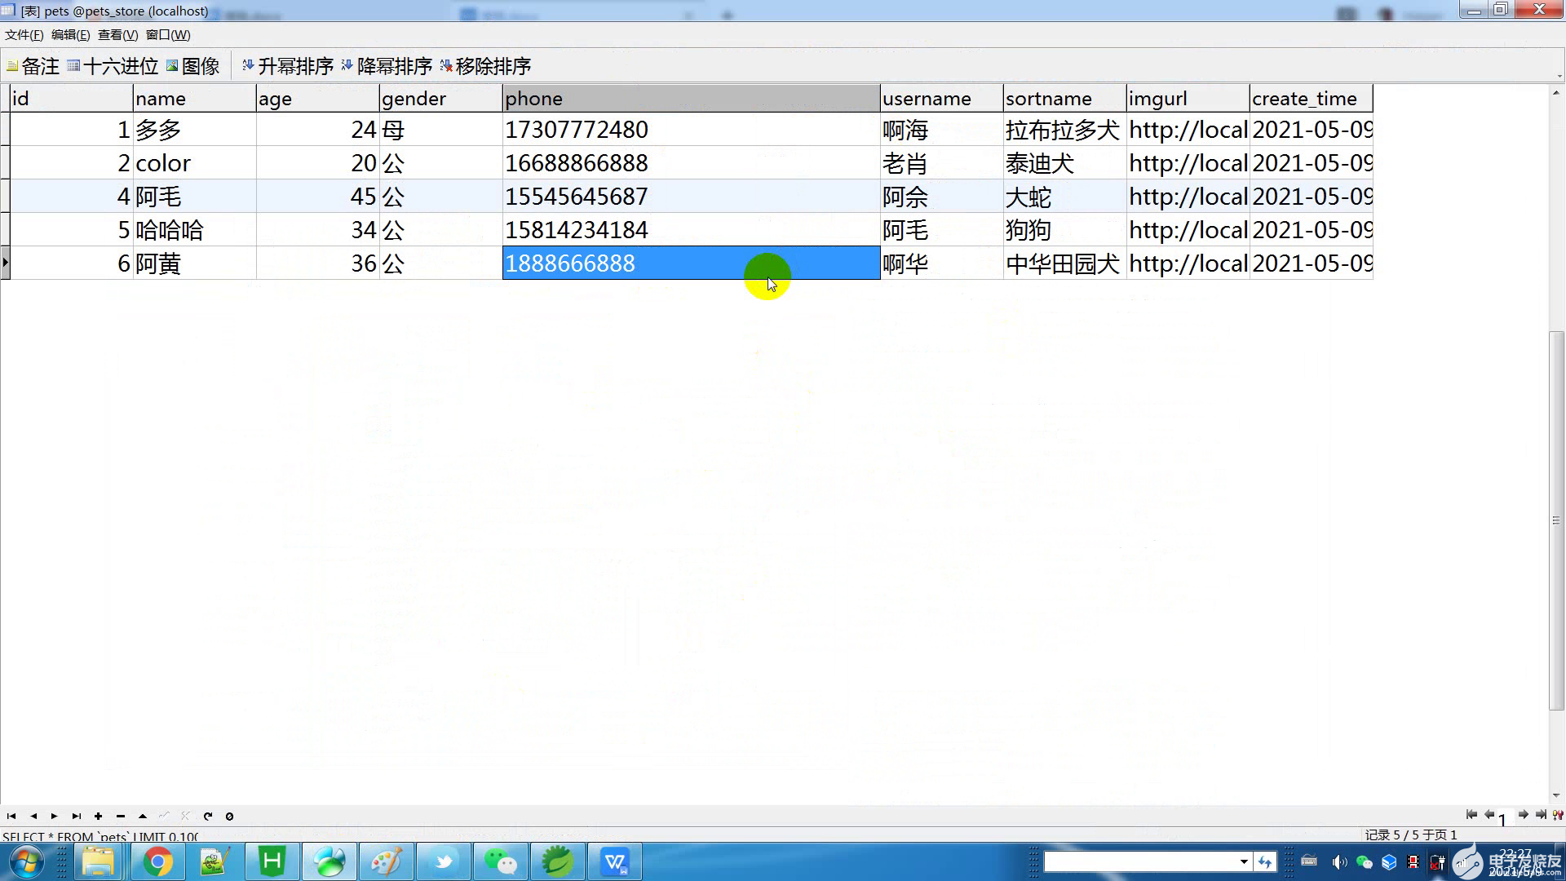1566x881 pixels.
Task: Click the stop loading icon
Action: (x=229, y=816)
